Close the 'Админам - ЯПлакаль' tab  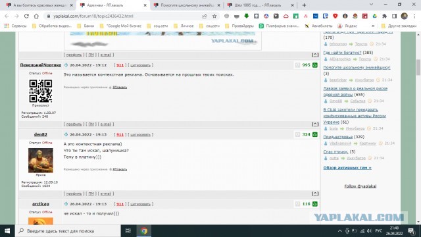coord(145,5)
